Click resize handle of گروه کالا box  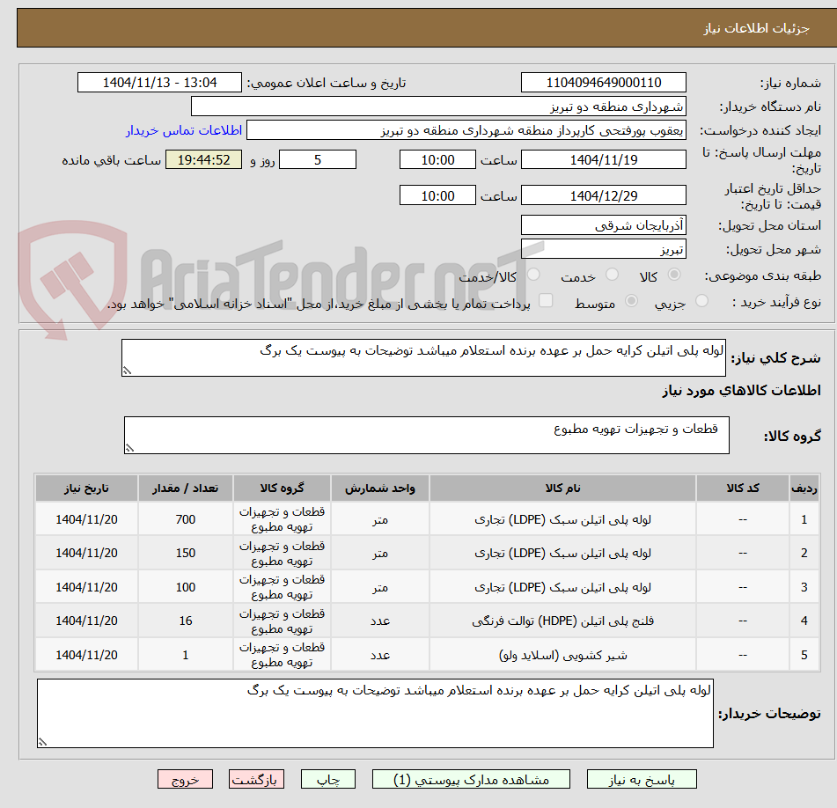point(129,448)
